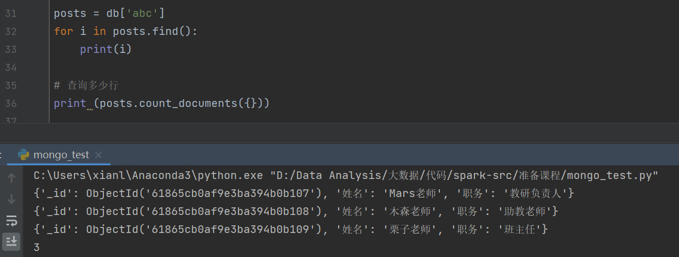The width and height of the screenshot is (679, 257).
Task: Click line number 32 in gutter
Action: pyautogui.click(x=11, y=31)
